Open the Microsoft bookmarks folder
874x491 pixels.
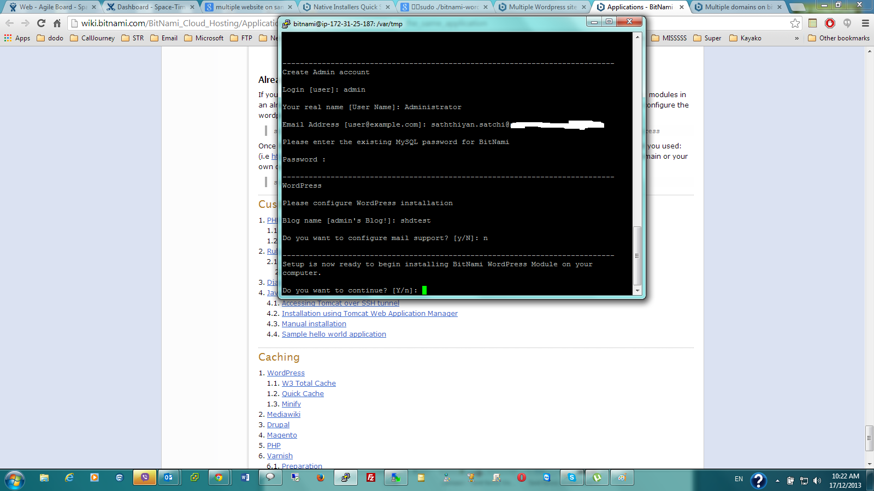(204, 38)
